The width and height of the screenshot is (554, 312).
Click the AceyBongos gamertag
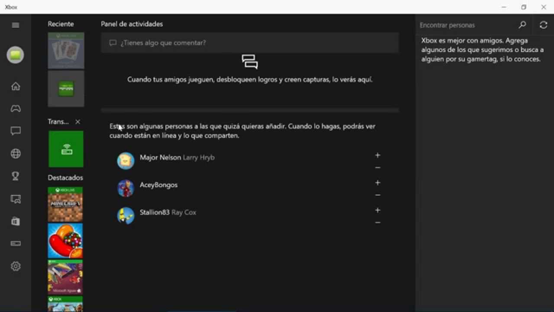tap(158, 185)
